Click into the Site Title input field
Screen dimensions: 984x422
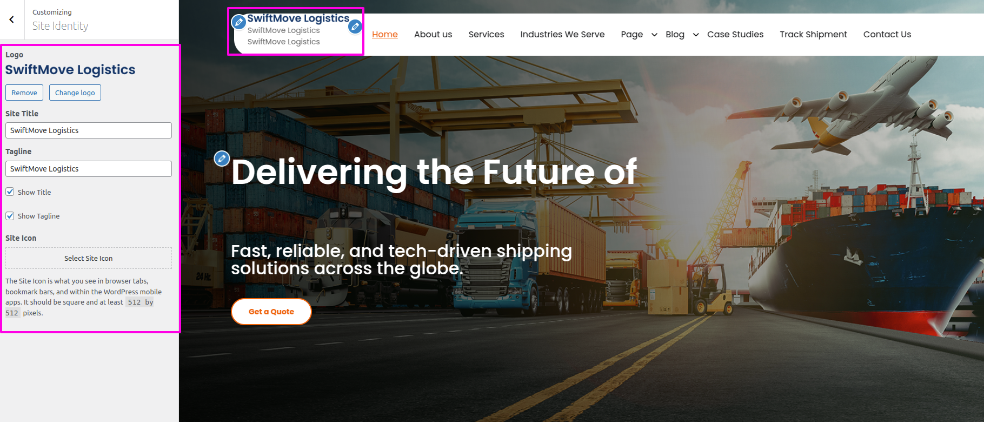coord(89,130)
